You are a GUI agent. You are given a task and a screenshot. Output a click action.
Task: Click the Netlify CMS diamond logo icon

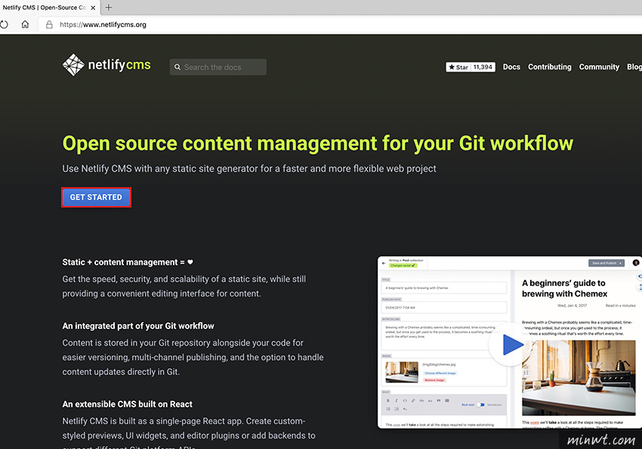pyautogui.click(x=73, y=65)
